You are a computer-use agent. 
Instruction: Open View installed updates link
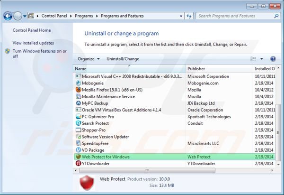[x=33, y=43]
